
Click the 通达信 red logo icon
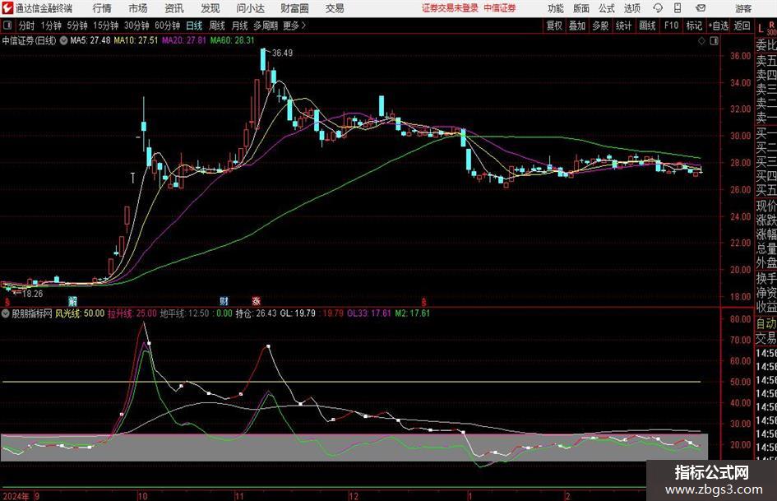[7, 8]
